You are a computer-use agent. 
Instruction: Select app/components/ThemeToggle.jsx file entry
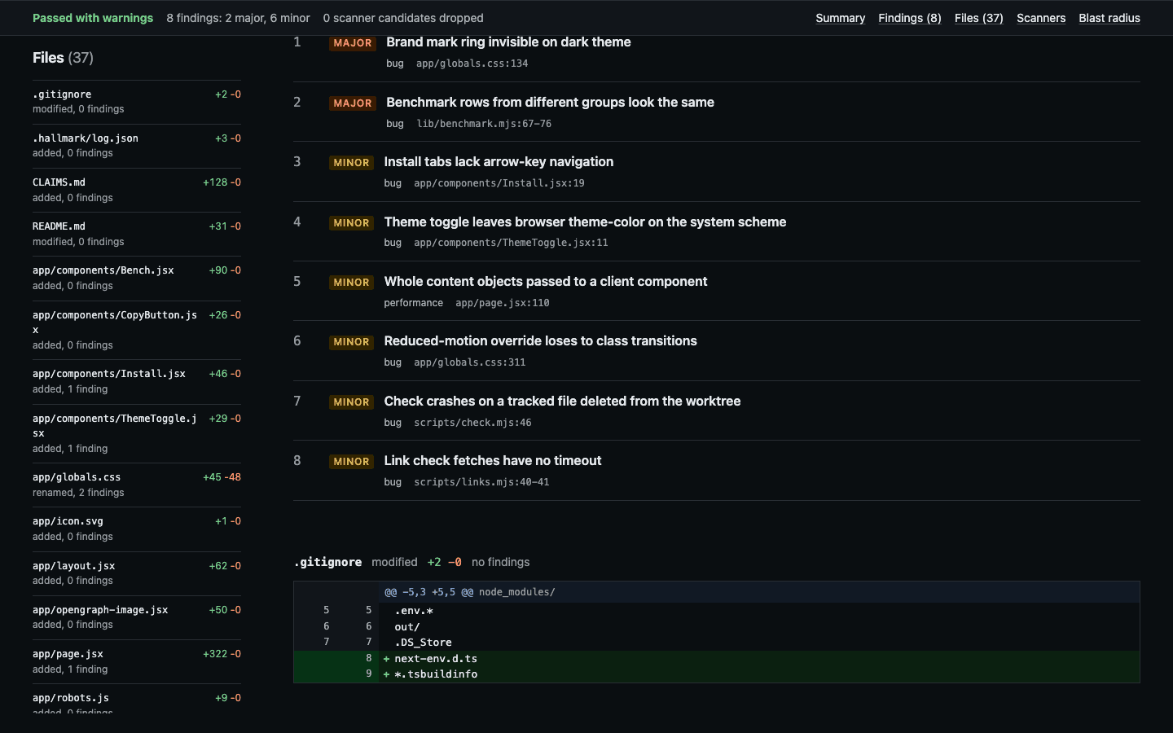137,433
